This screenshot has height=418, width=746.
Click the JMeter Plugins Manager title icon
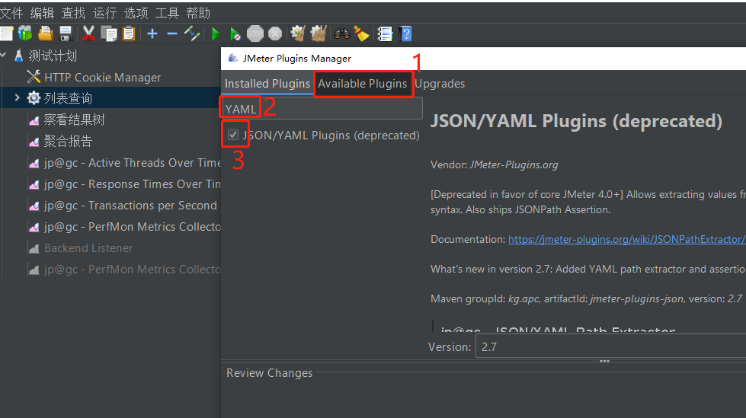[x=232, y=58]
